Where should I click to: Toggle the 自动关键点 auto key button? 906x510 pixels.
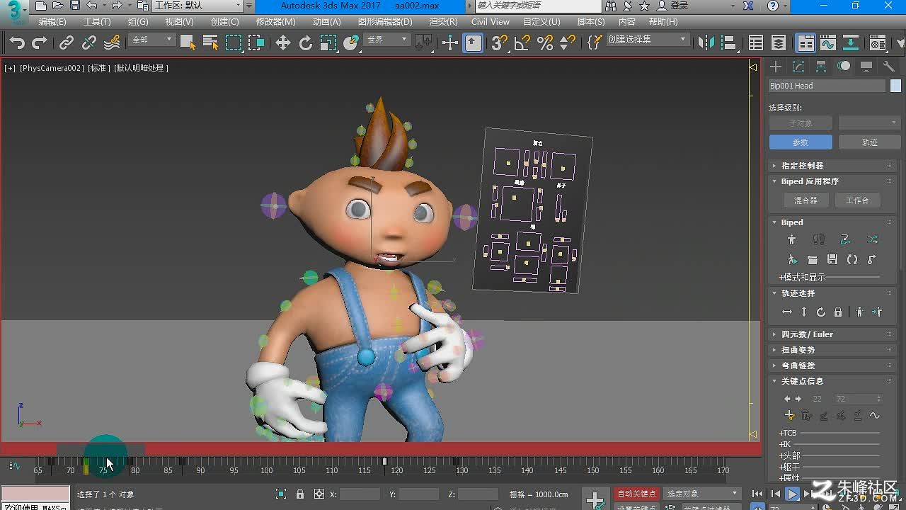[x=636, y=494]
